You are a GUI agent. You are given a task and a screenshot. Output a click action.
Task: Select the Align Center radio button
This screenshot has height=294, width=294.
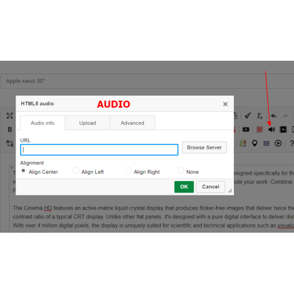point(23,170)
